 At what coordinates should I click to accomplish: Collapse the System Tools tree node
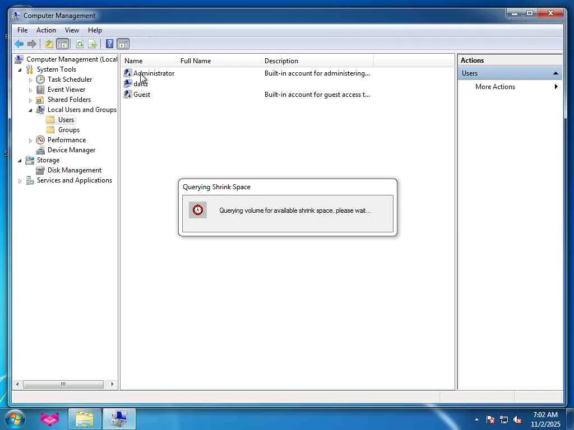tap(20, 70)
